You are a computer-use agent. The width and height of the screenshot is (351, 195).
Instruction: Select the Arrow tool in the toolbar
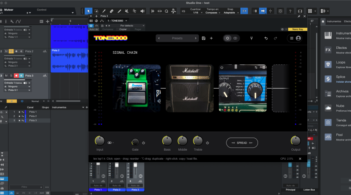click(x=89, y=11)
